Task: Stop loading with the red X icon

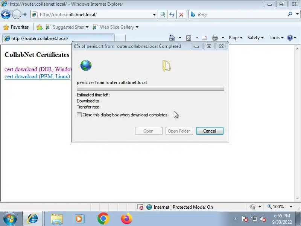Action: pyautogui.click(x=181, y=15)
